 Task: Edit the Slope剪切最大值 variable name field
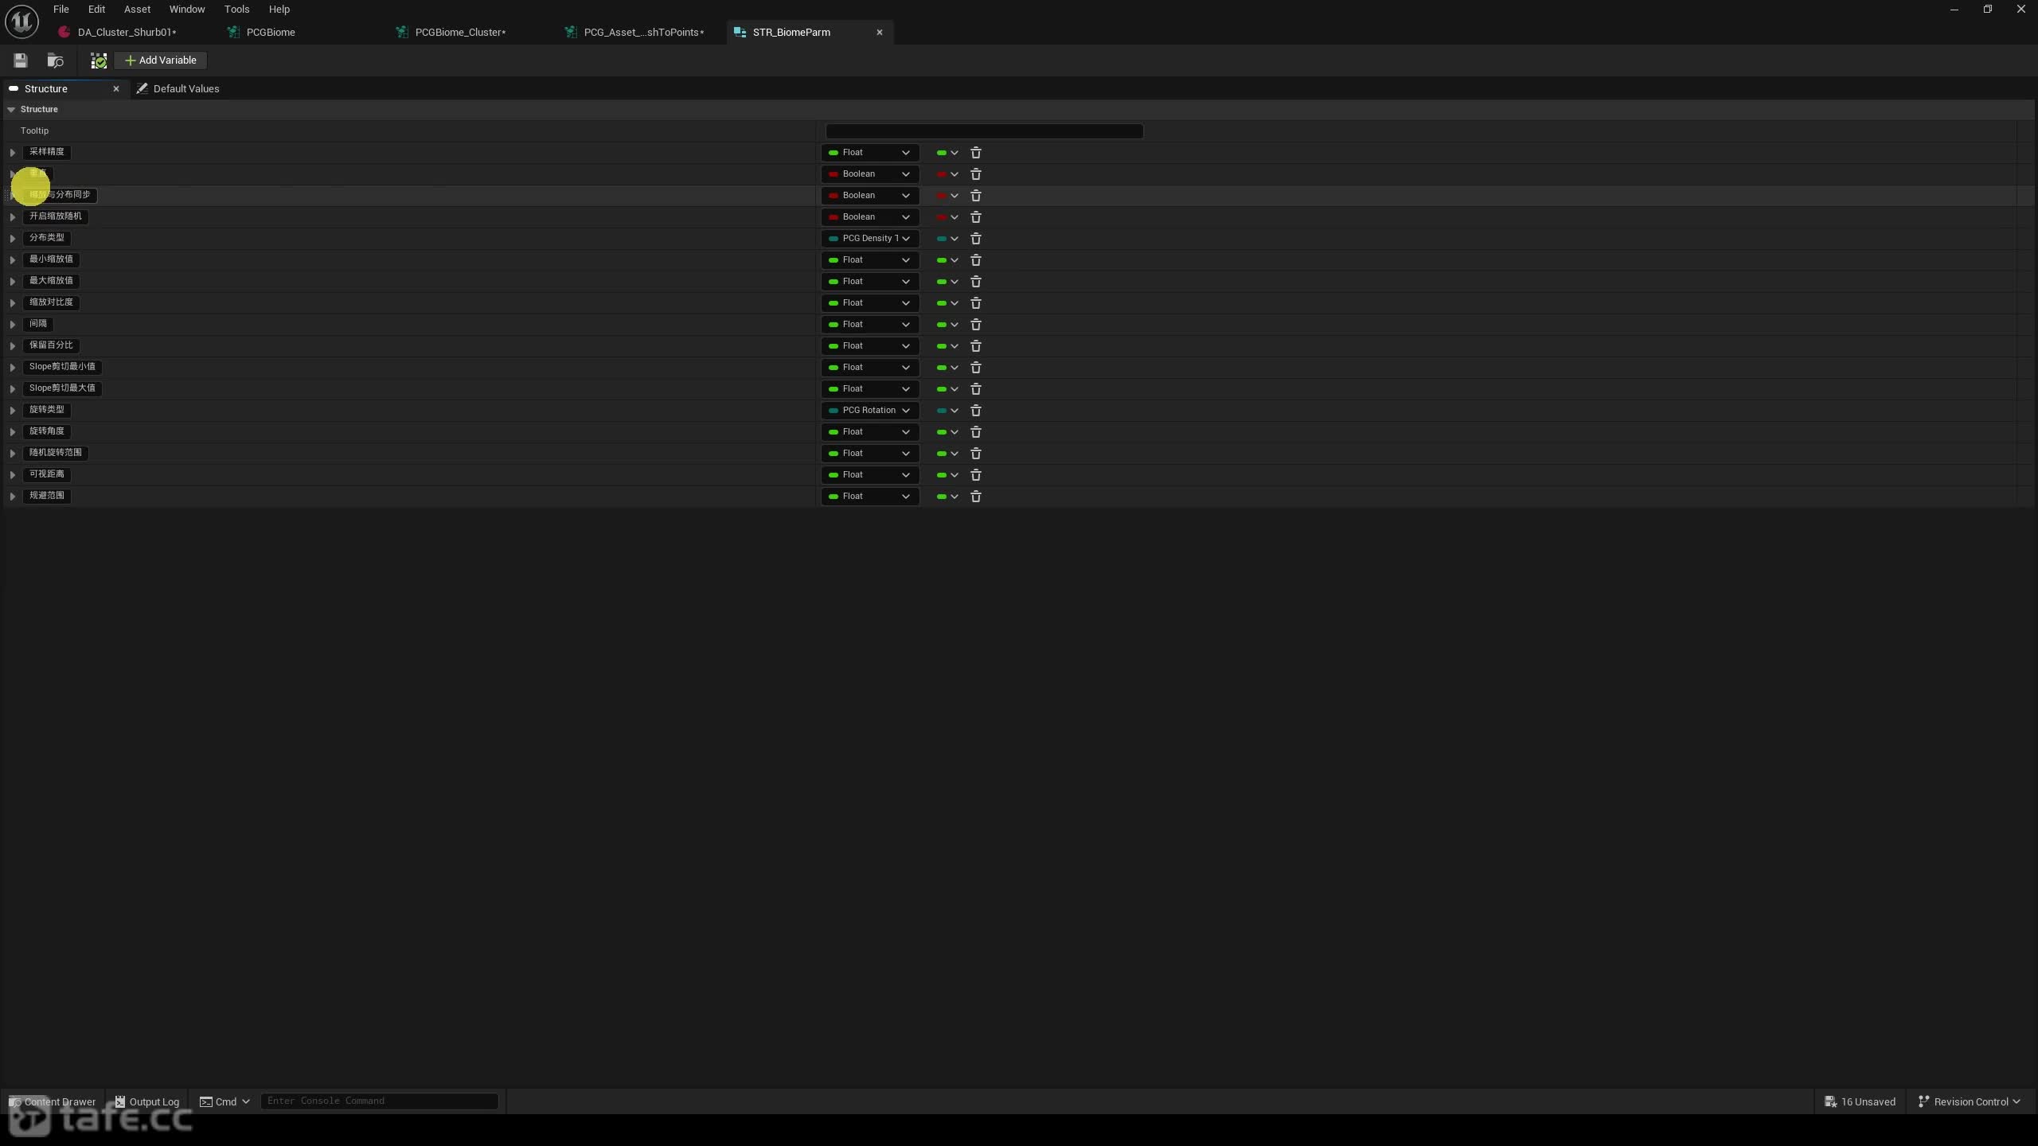62,388
